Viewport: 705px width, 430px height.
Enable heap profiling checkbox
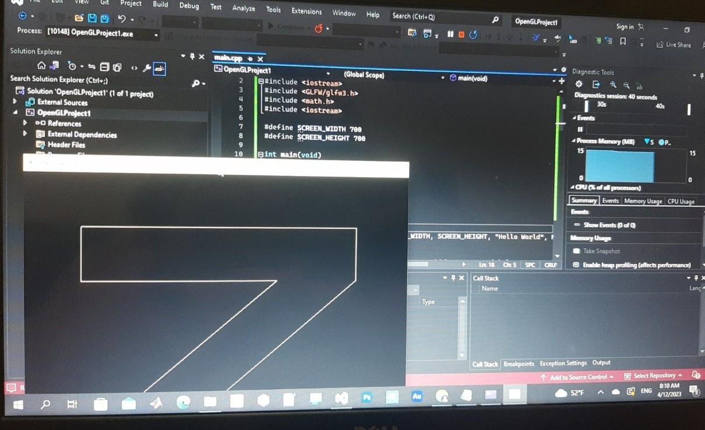(x=577, y=265)
